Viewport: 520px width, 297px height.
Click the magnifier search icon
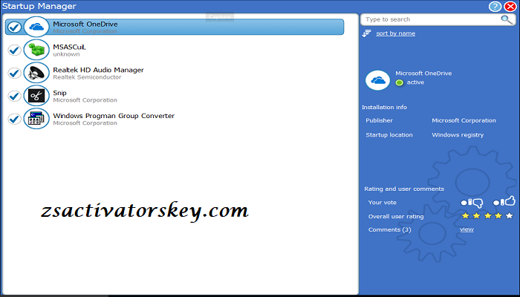507,20
